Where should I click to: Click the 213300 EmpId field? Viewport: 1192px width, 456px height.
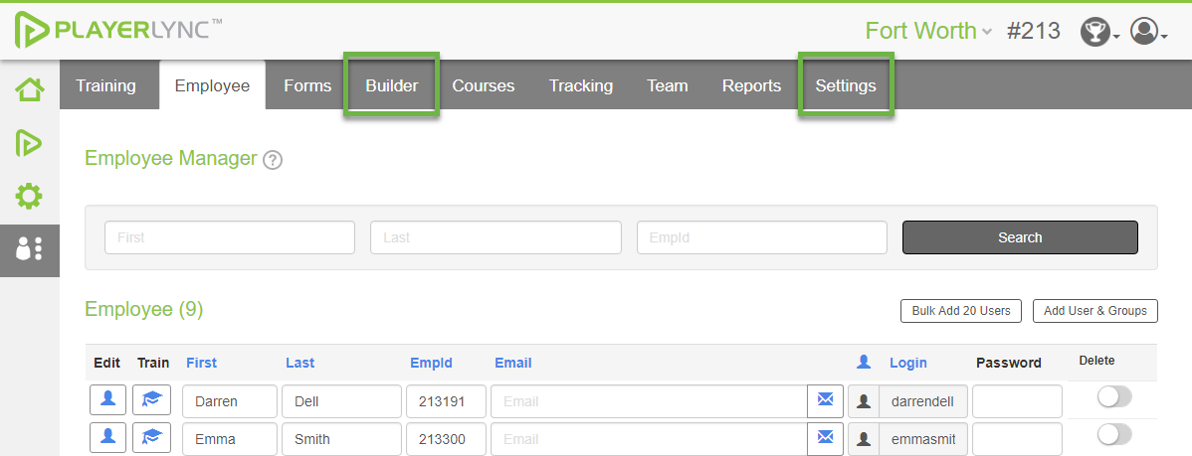tap(446, 438)
